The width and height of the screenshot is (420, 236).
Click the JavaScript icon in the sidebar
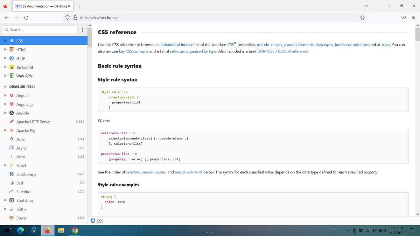[12, 67]
